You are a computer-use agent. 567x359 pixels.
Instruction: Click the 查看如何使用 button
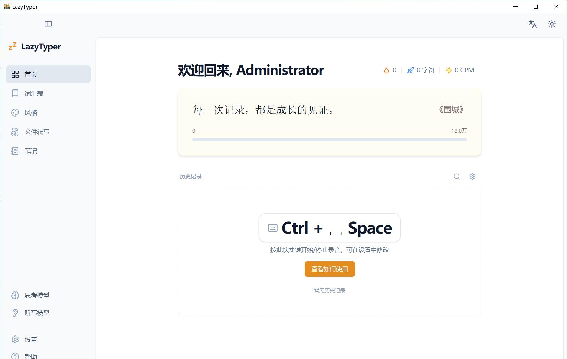pyautogui.click(x=330, y=269)
